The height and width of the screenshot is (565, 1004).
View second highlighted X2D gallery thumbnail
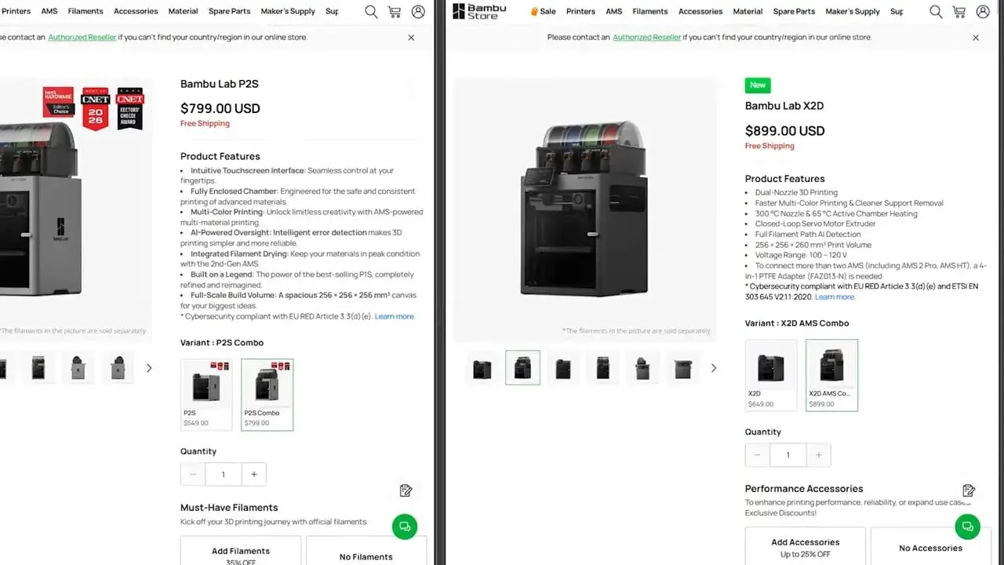(522, 368)
